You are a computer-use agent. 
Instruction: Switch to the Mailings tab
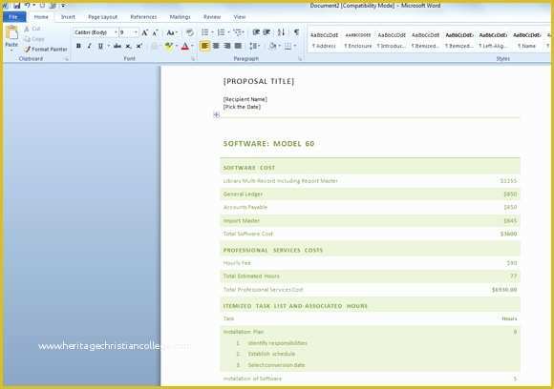click(x=180, y=17)
